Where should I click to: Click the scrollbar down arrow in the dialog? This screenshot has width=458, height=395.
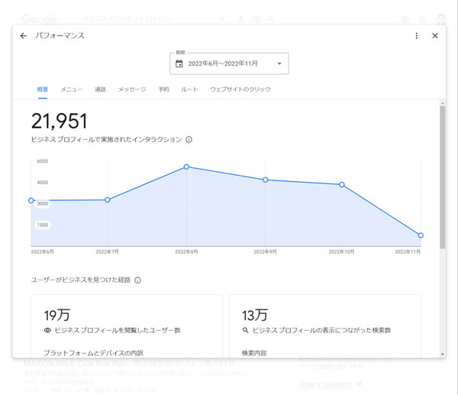[443, 355]
